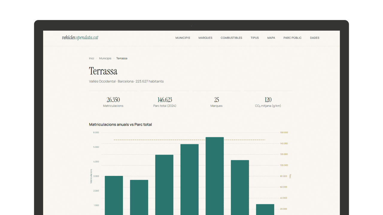This screenshot has height=215, width=383.
Task: Click the Matriculacions anuals vs Parc total heading
Action: (120, 125)
